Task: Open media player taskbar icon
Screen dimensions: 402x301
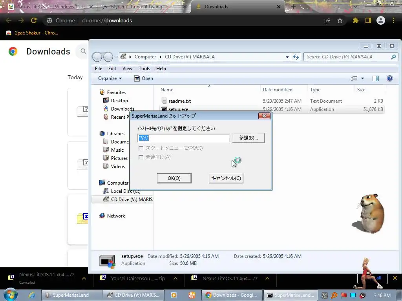Action: [x=174, y=295]
